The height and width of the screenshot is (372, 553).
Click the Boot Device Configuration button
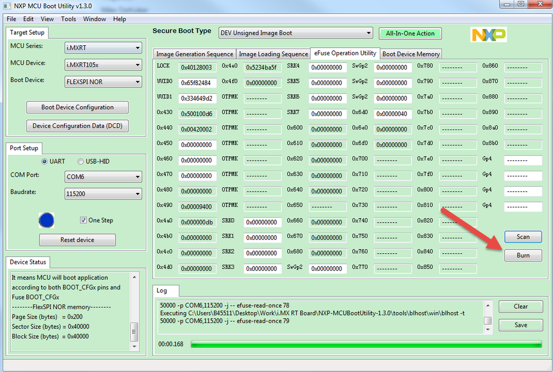click(77, 107)
